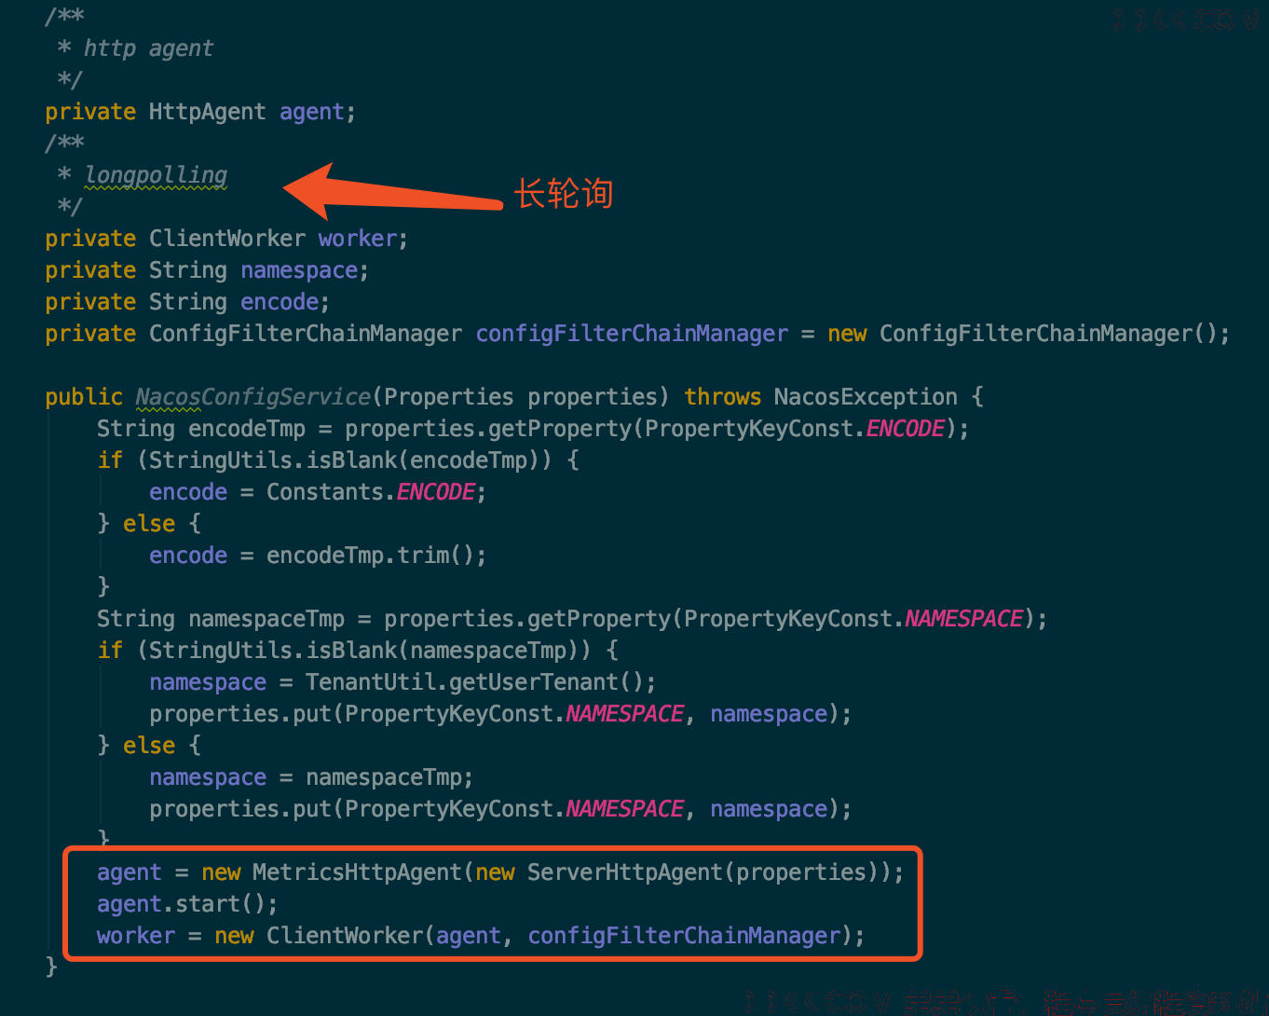1269x1016 pixels.
Task: Select the HttpAgent type in field declaration
Action: pos(207,112)
